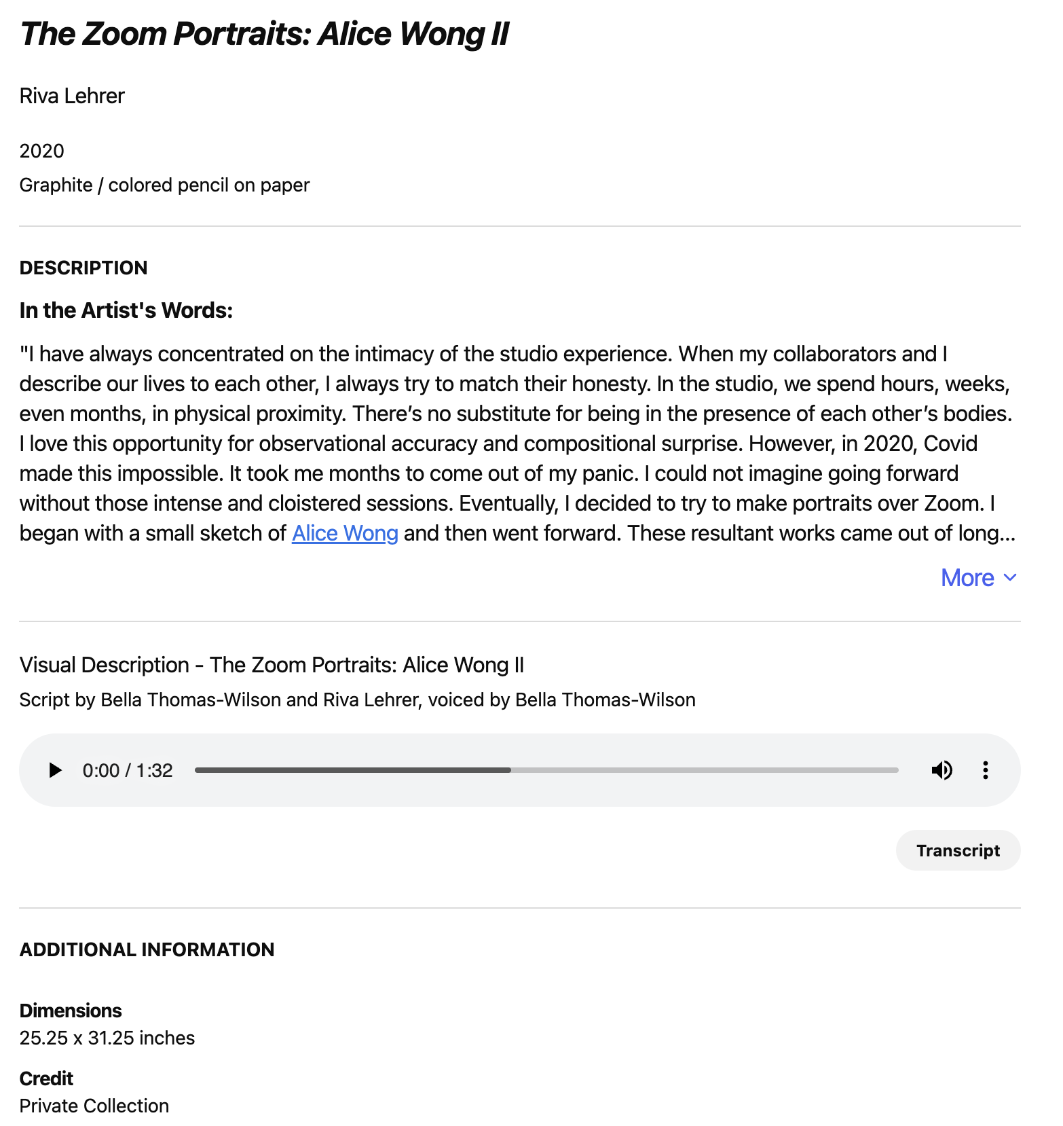Click the In the Artist's Words heading

click(x=126, y=310)
